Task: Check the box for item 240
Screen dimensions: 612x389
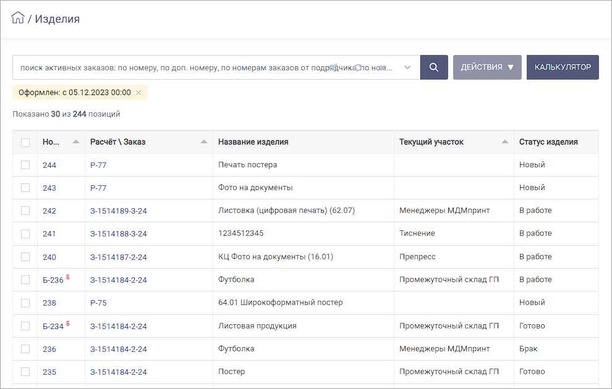Action: point(25,257)
